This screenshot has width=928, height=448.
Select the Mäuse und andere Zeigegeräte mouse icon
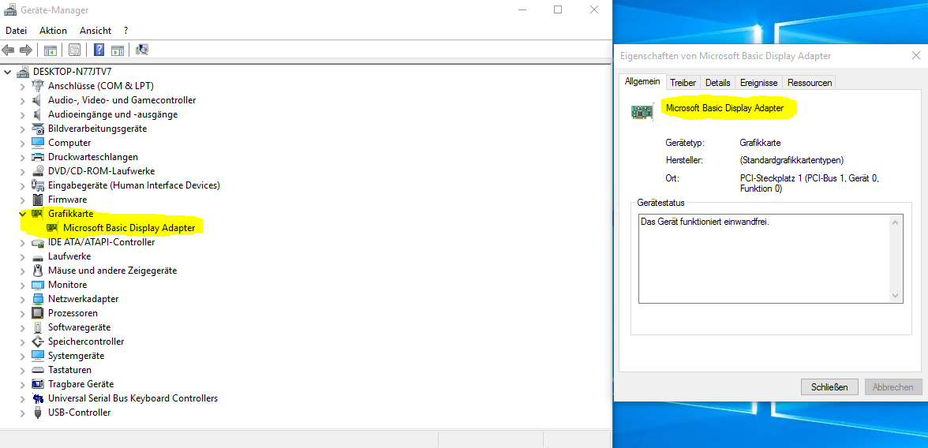(x=38, y=271)
